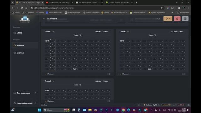Select the 72/57 chip cell on Плата 1

[x=75, y=69]
